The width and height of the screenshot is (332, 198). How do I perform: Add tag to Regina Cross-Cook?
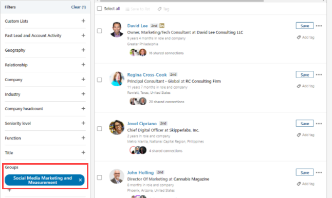(x=306, y=86)
